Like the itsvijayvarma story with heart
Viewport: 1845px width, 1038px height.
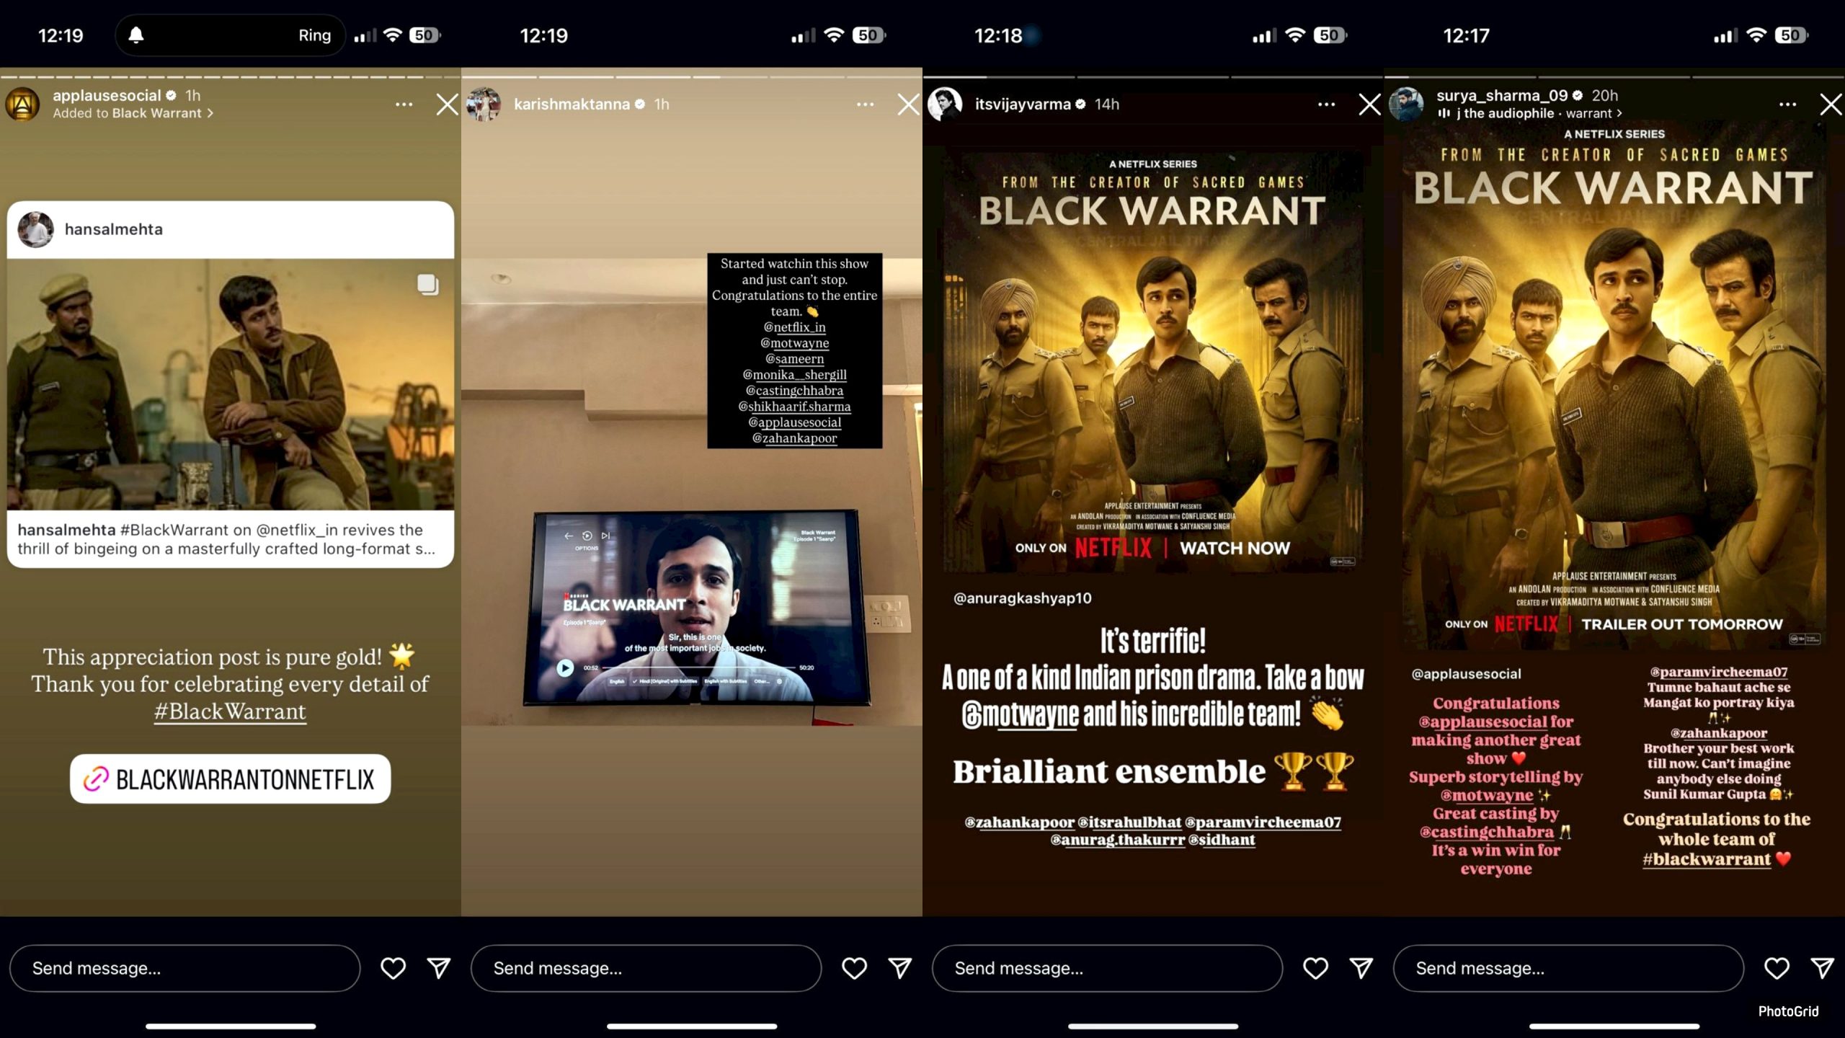tap(1315, 968)
